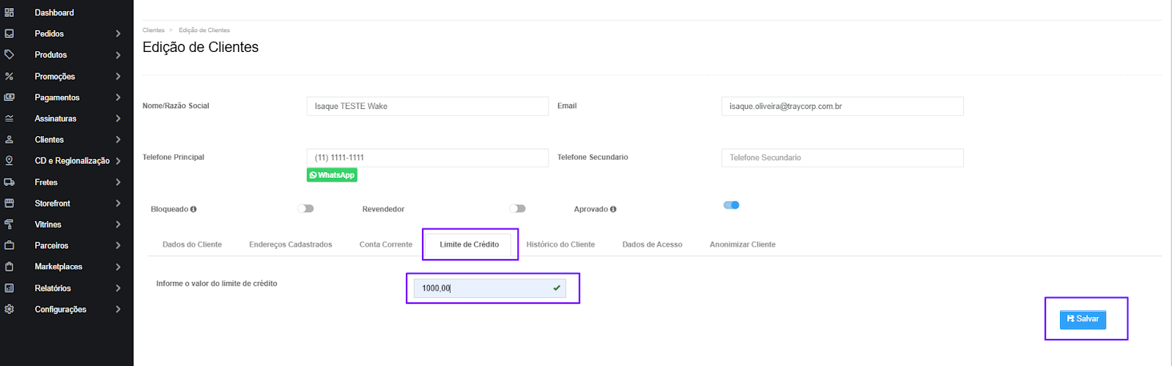1172x366 pixels.
Task: Toggle the Bloqueado switch
Action: pyautogui.click(x=305, y=209)
